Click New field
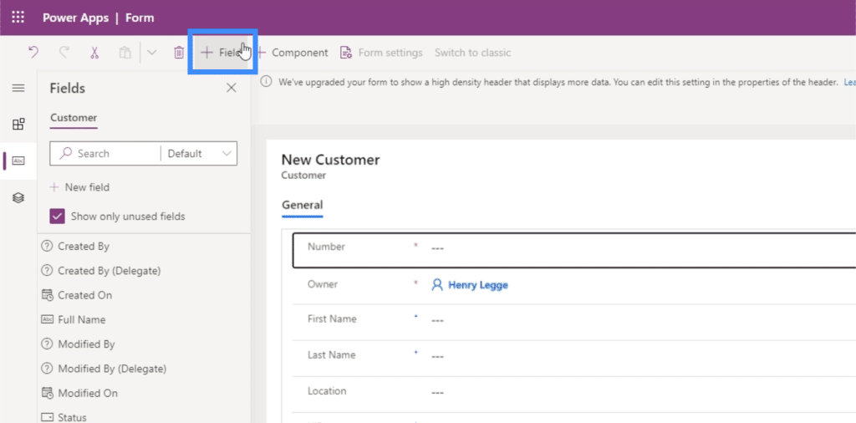Viewport: 856px width, 423px height. click(x=79, y=187)
